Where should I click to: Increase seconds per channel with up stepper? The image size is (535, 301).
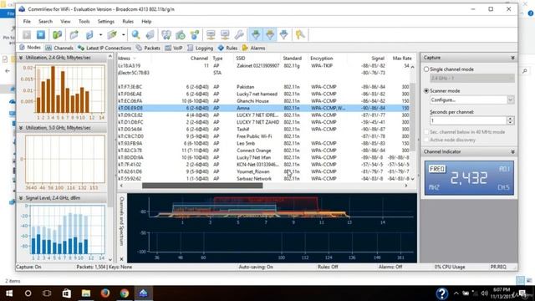point(511,119)
